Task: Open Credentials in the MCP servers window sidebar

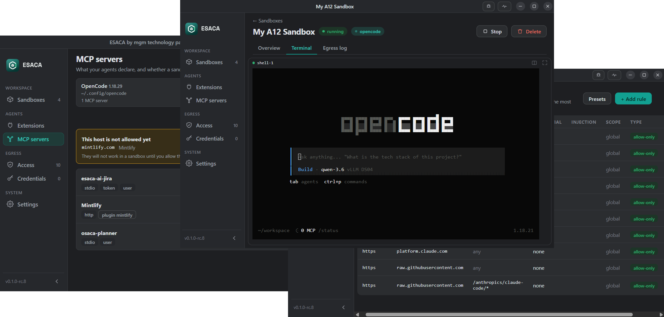Action: pyautogui.click(x=33, y=179)
